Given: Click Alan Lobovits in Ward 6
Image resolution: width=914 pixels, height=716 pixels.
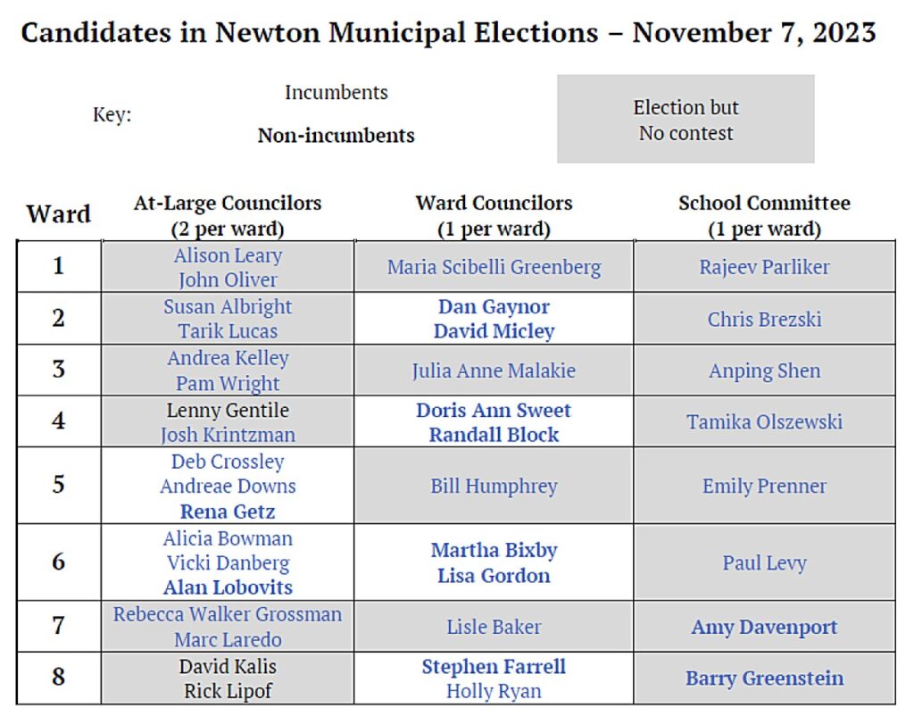Looking at the screenshot, I should coord(228,587).
